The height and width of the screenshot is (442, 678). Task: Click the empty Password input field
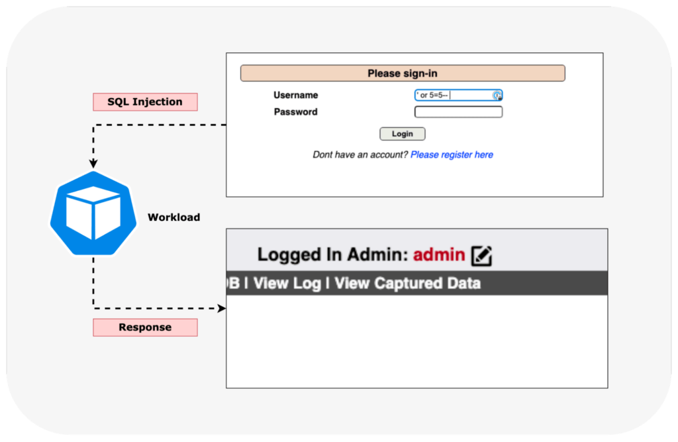[x=458, y=111]
